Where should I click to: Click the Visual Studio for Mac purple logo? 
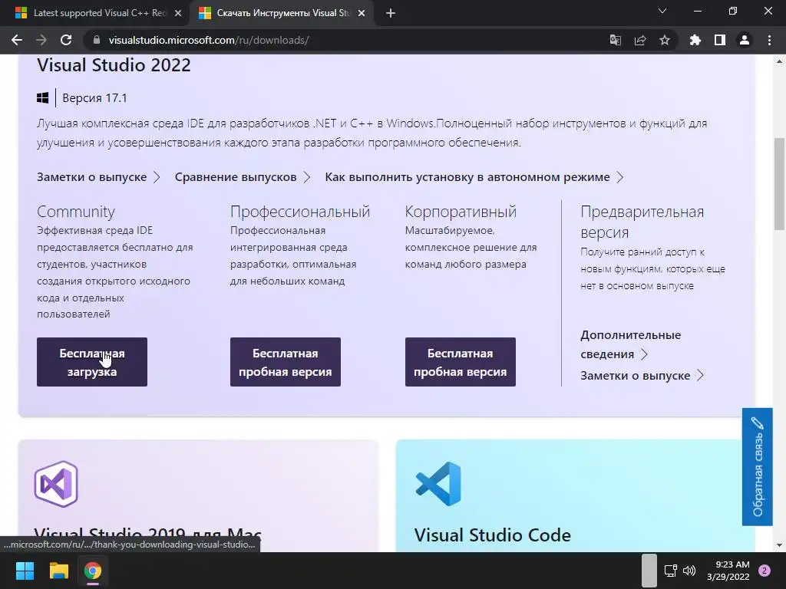click(56, 484)
